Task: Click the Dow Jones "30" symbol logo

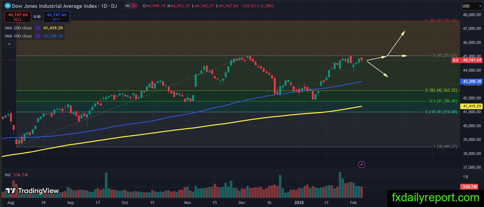Action: point(8,6)
